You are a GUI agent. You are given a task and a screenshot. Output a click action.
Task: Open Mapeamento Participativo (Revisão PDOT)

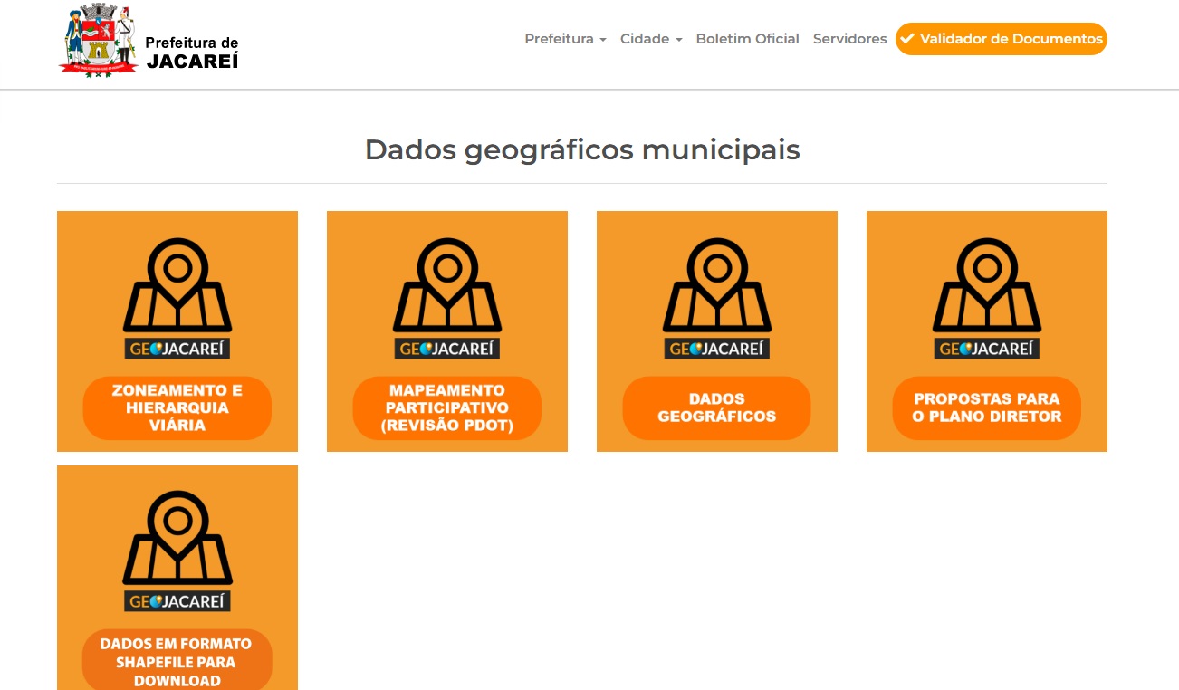(446, 407)
